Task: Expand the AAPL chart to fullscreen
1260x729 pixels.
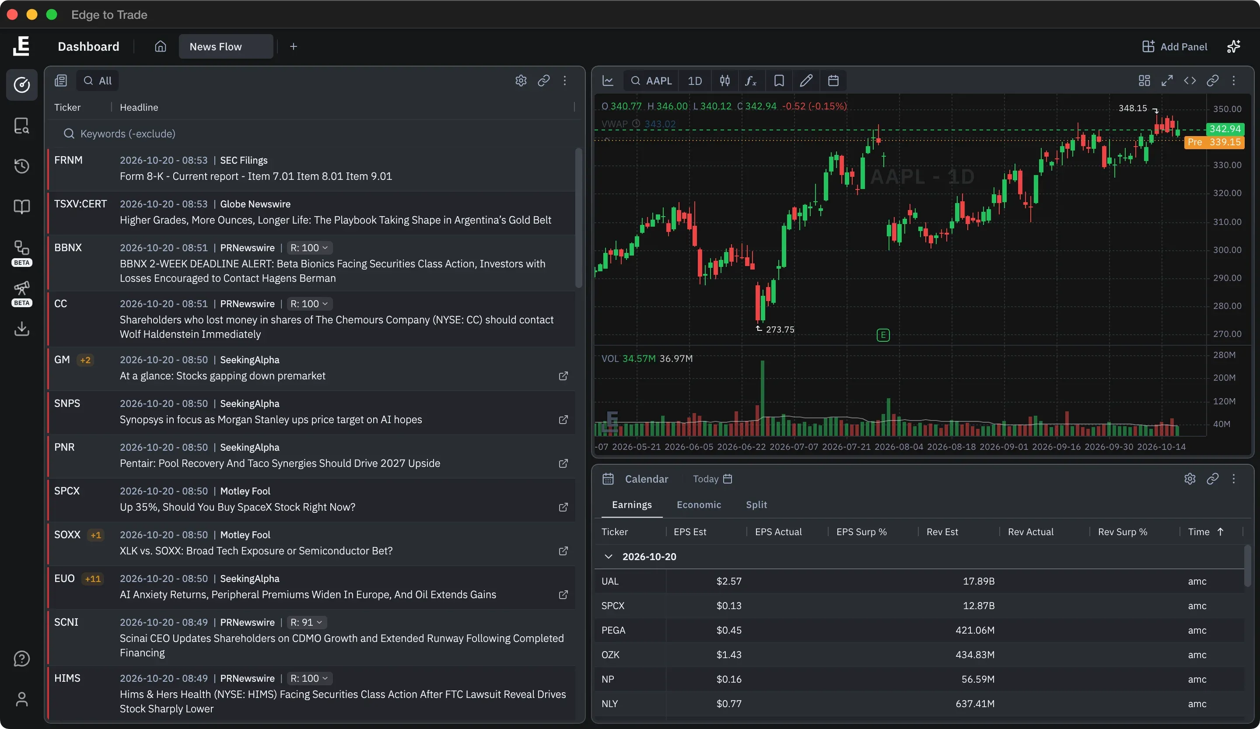Action: 1167,81
